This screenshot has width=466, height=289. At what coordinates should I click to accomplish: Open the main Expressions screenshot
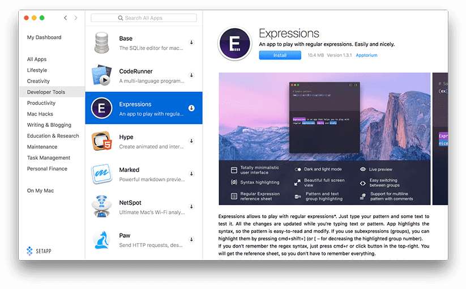(324, 138)
